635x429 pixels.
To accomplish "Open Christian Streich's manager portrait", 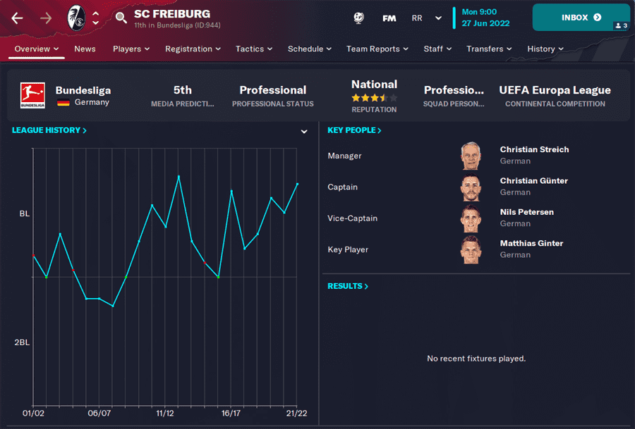I will coord(470,156).
